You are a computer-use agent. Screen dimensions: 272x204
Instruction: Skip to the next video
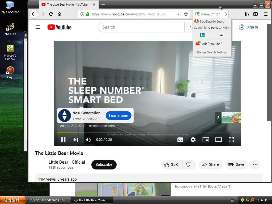pos(76,140)
